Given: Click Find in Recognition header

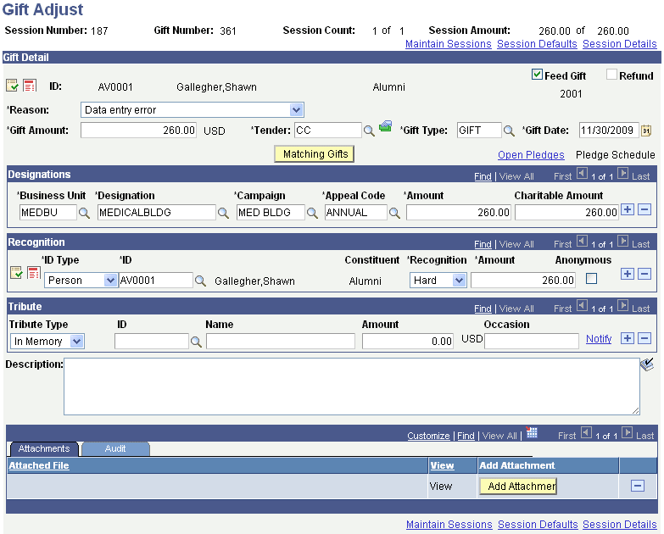Looking at the screenshot, I should pos(483,244).
